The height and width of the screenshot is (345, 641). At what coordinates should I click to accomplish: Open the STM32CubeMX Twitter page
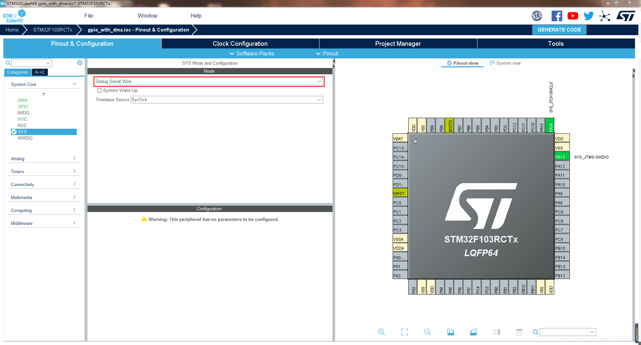[588, 16]
